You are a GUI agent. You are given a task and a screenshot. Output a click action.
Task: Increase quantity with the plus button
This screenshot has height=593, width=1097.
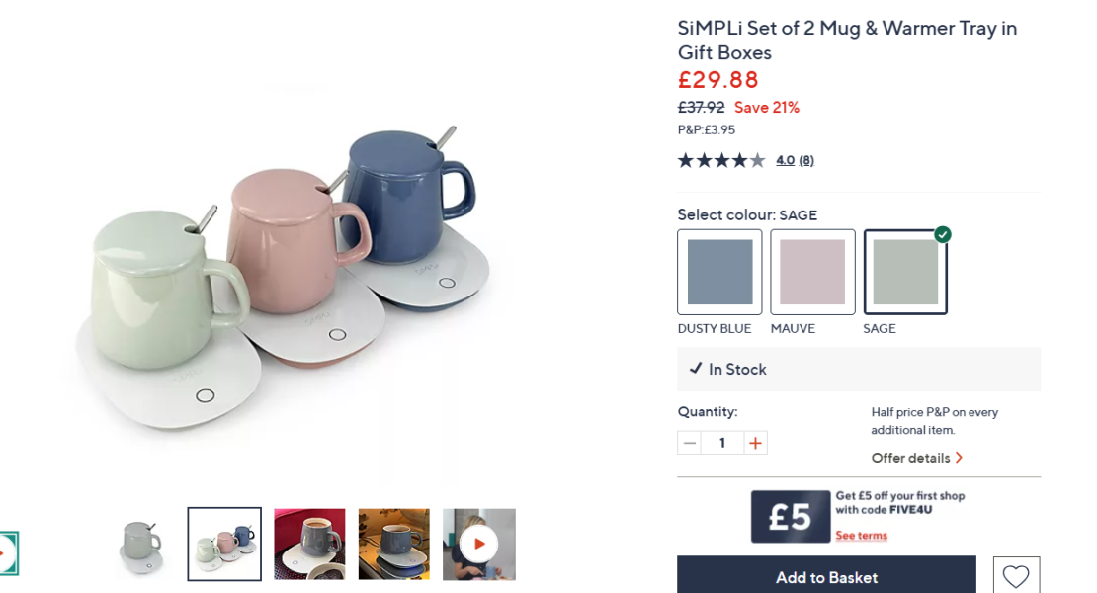[756, 443]
